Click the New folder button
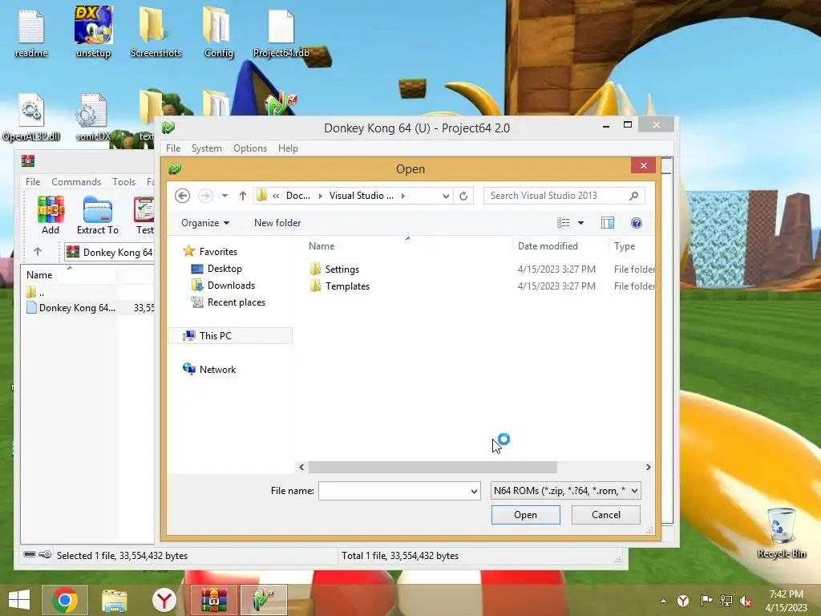 [277, 223]
